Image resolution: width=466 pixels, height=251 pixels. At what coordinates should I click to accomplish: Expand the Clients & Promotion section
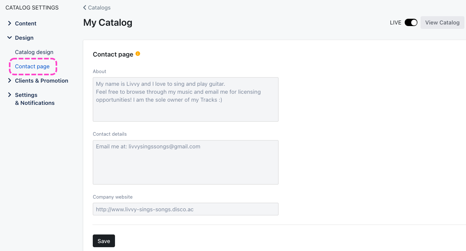(x=10, y=80)
